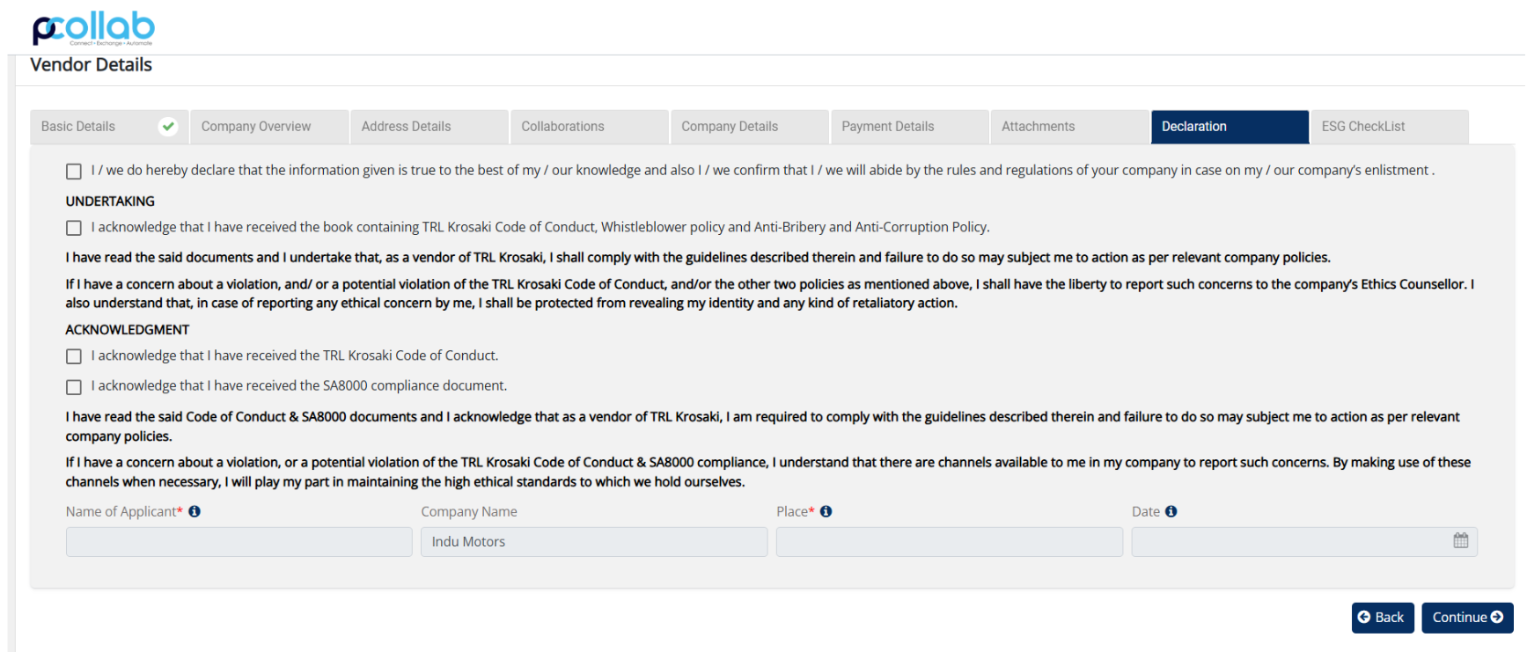The image size is (1527, 652).
Task: Open the Company Overview tab
Action: click(269, 127)
